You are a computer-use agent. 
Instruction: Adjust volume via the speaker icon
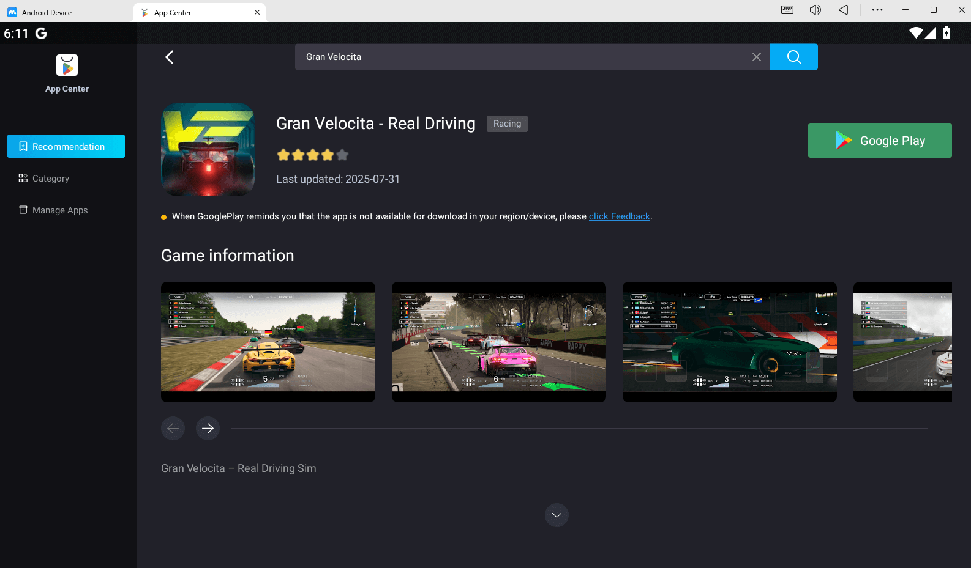(x=815, y=10)
